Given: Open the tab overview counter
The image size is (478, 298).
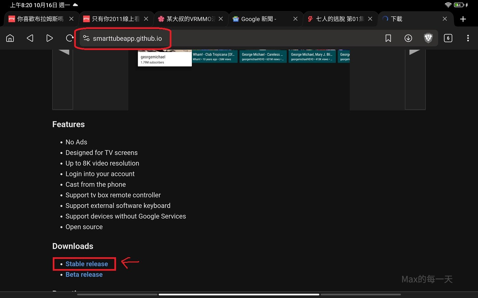Looking at the screenshot, I should [448, 38].
